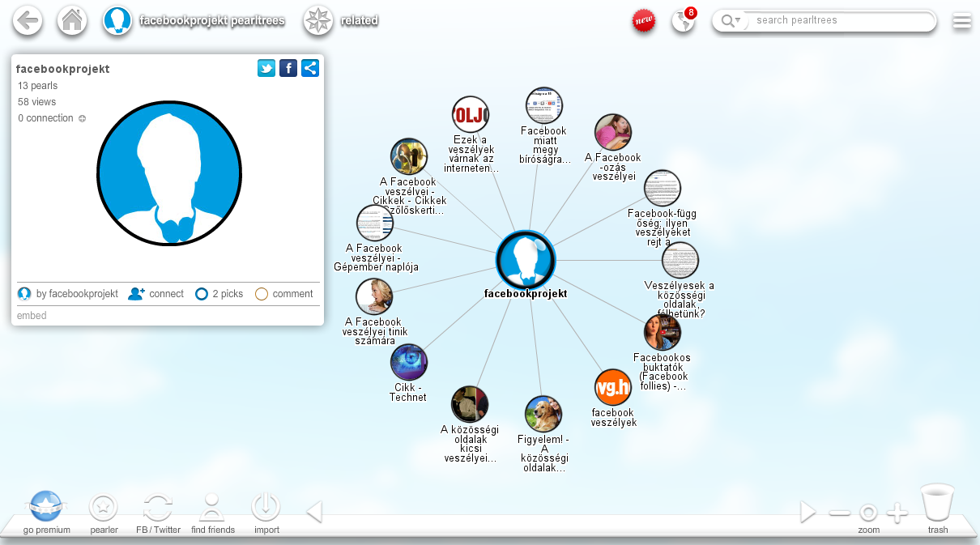Click the '13 pearls' count text
980x545 pixels.
pos(37,86)
